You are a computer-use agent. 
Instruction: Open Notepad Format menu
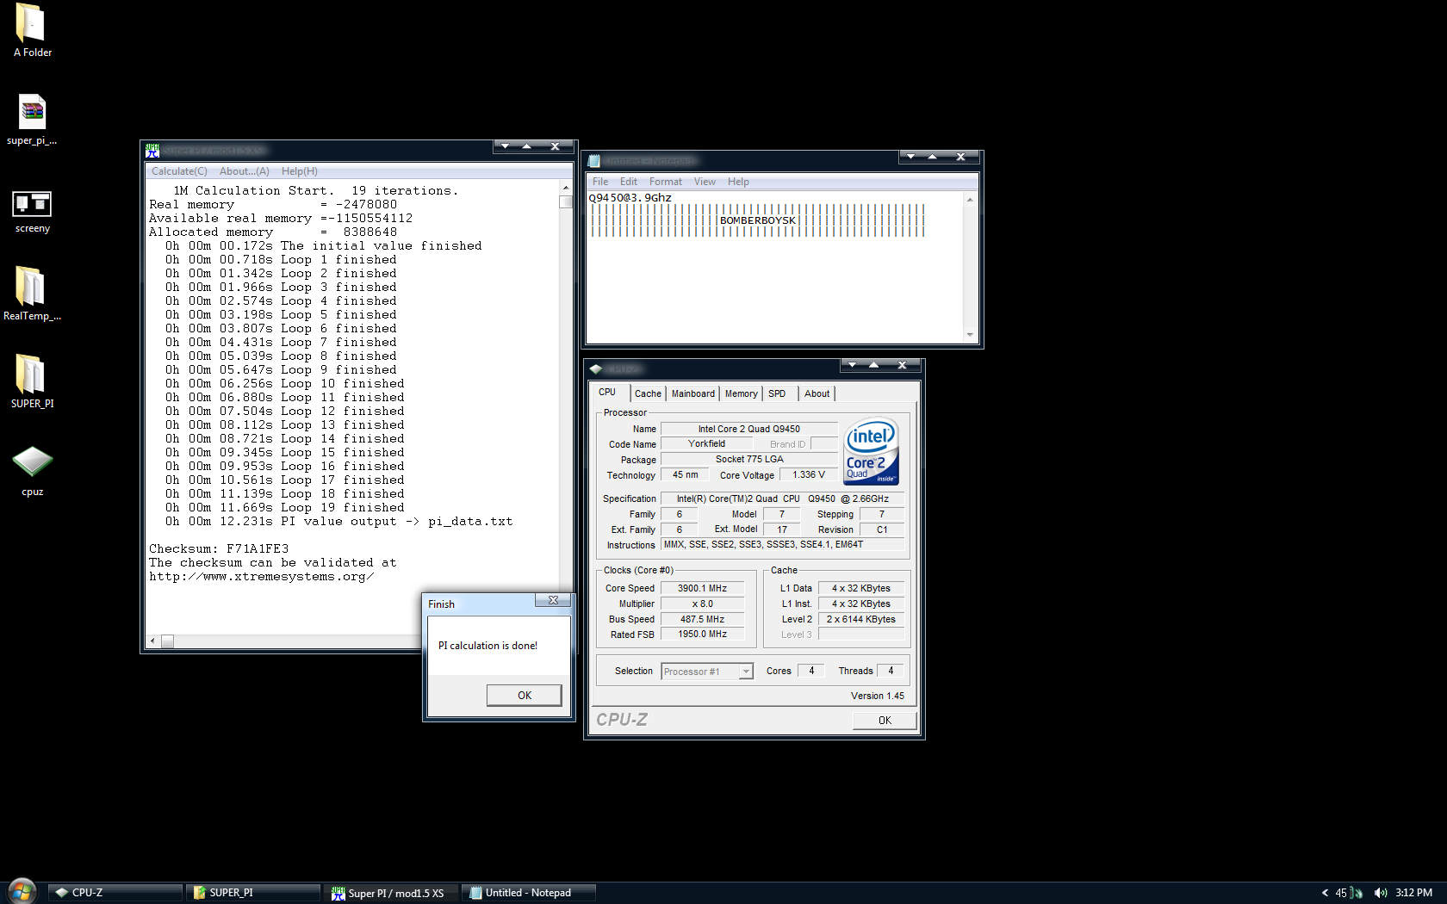pyautogui.click(x=666, y=182)
